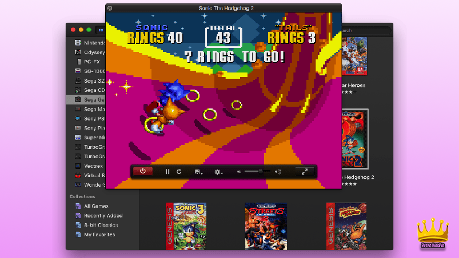
Task: Toggle fullscreen with the arrows icon
Action: click(305, 172)
